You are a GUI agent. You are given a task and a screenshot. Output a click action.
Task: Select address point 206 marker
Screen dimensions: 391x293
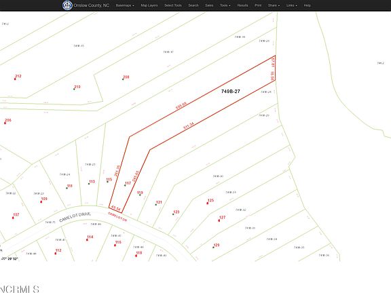[x=5, y=123]
